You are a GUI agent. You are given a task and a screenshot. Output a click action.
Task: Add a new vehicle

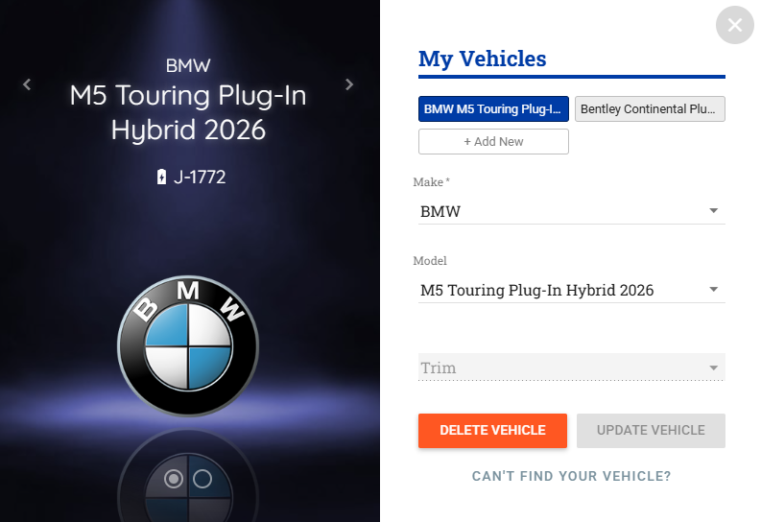coord(493,141)
